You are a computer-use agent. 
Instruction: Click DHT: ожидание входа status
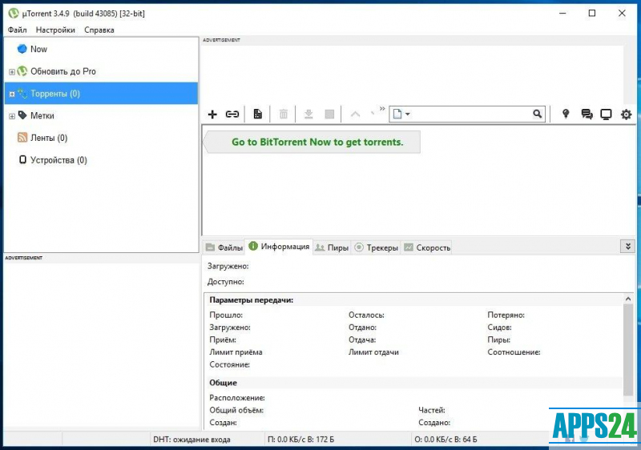coord(191,440)
